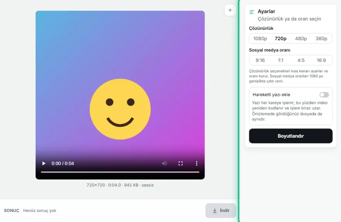Click the Henüz sonuç yok text
This screenshot has height=222, width=341.
click(x=40, y=210)
